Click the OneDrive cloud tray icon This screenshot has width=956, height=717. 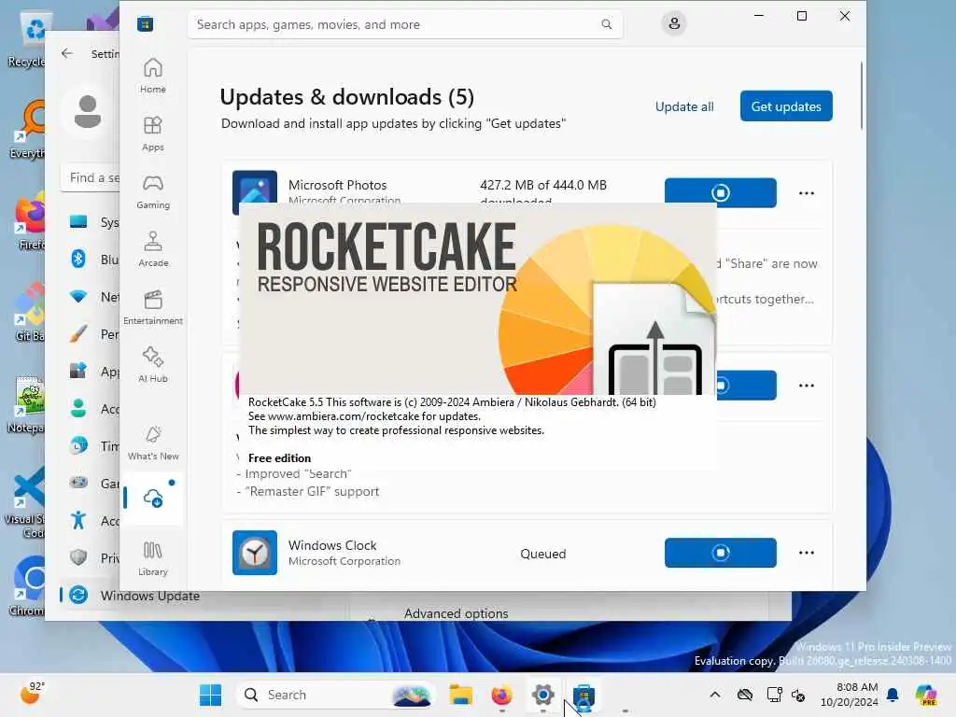(x=744, y=695)
